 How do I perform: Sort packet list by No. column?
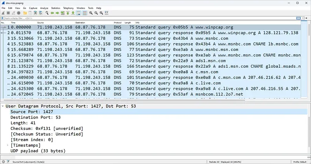point(5,23)
